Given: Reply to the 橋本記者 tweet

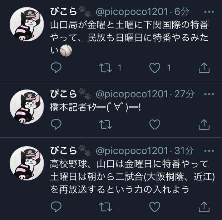Looking at the screenshot, I should click(x=56, y=124).
